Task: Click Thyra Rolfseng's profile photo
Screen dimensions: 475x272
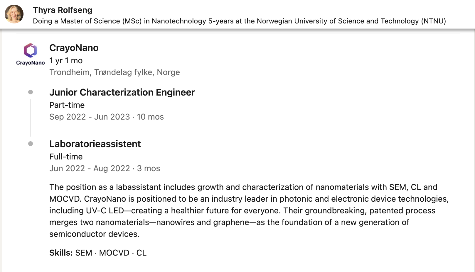Action: [14, 14]
